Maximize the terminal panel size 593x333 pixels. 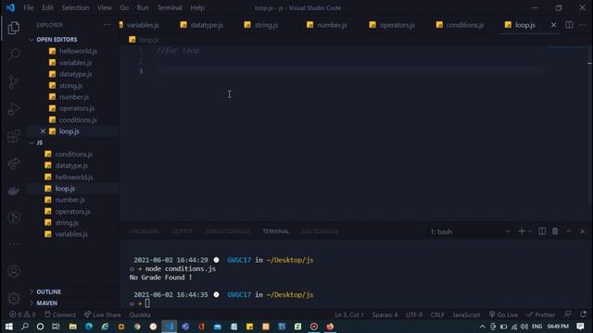click(x=569, y=231)
